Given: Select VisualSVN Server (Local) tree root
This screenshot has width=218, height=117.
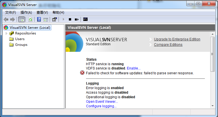Looking at the screenshot, I should pyautogui.click(x=27, y=28).
